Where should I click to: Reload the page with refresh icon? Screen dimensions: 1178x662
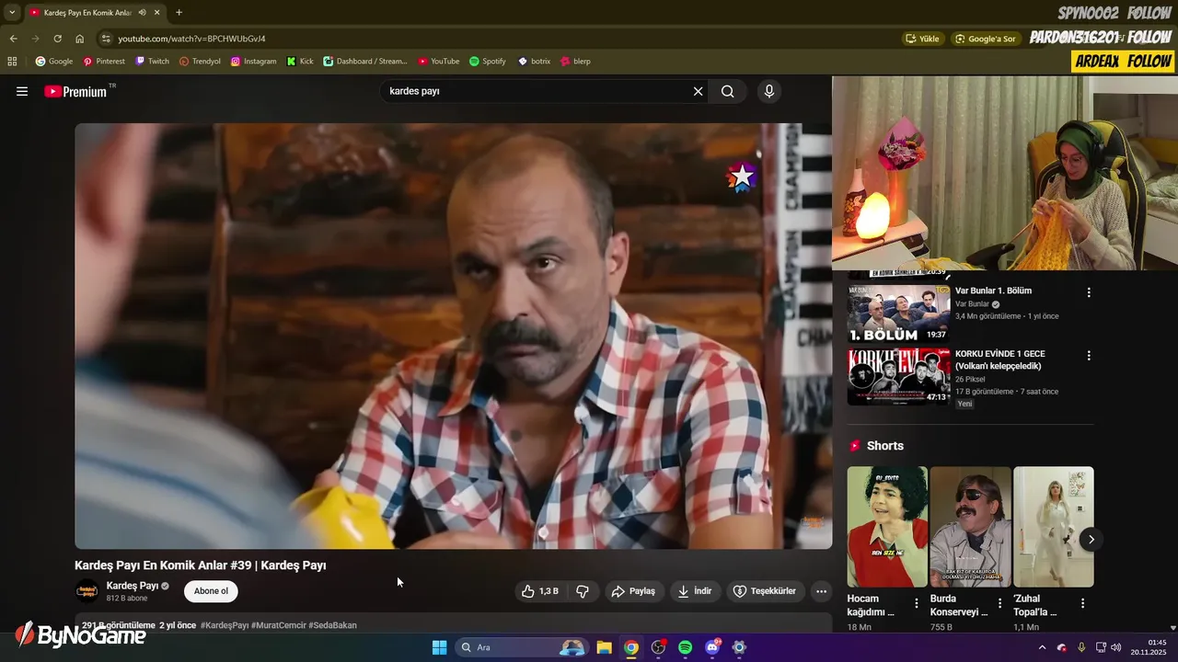[x=57, y=39]
